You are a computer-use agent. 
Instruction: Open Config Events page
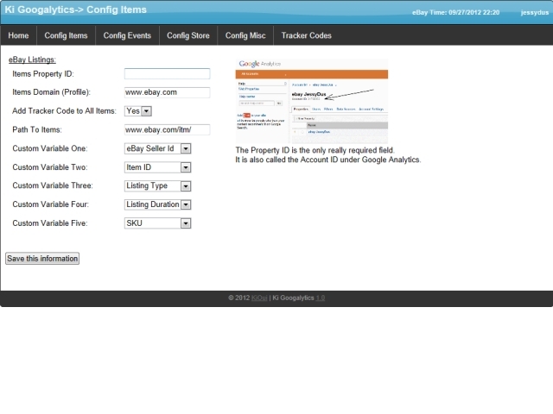pos(127,35)
